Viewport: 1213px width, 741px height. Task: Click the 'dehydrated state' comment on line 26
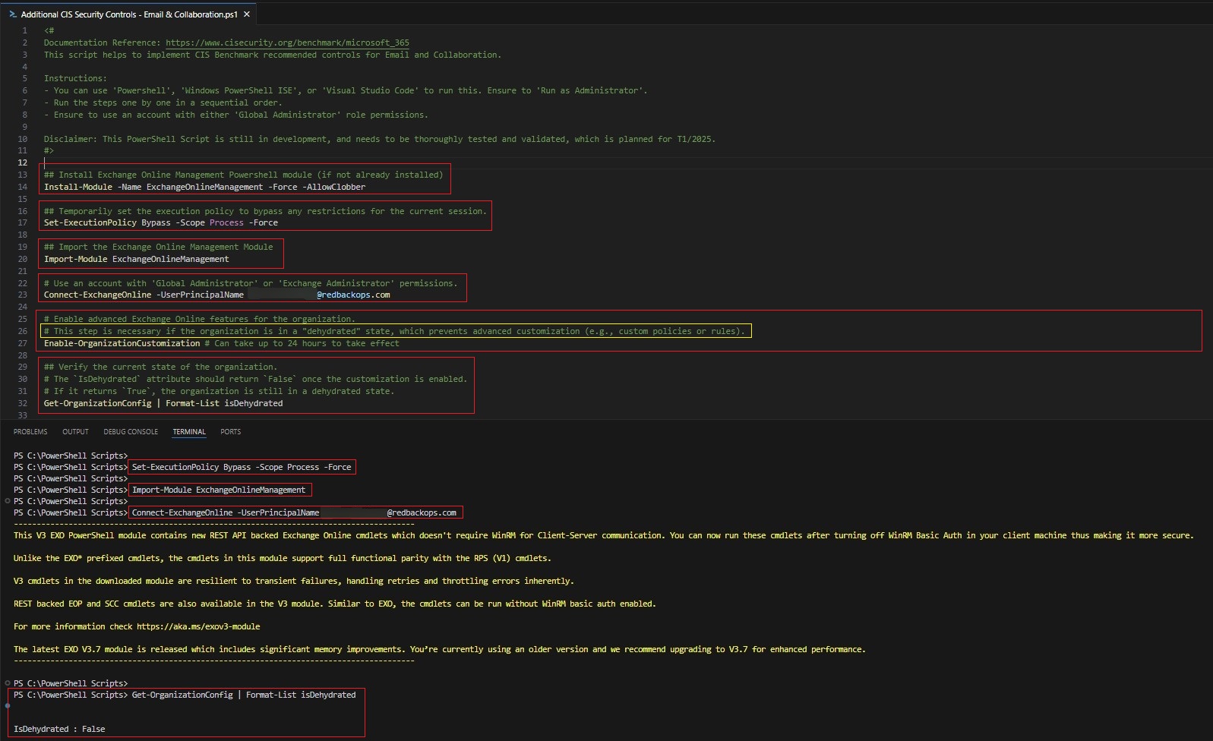395,331
